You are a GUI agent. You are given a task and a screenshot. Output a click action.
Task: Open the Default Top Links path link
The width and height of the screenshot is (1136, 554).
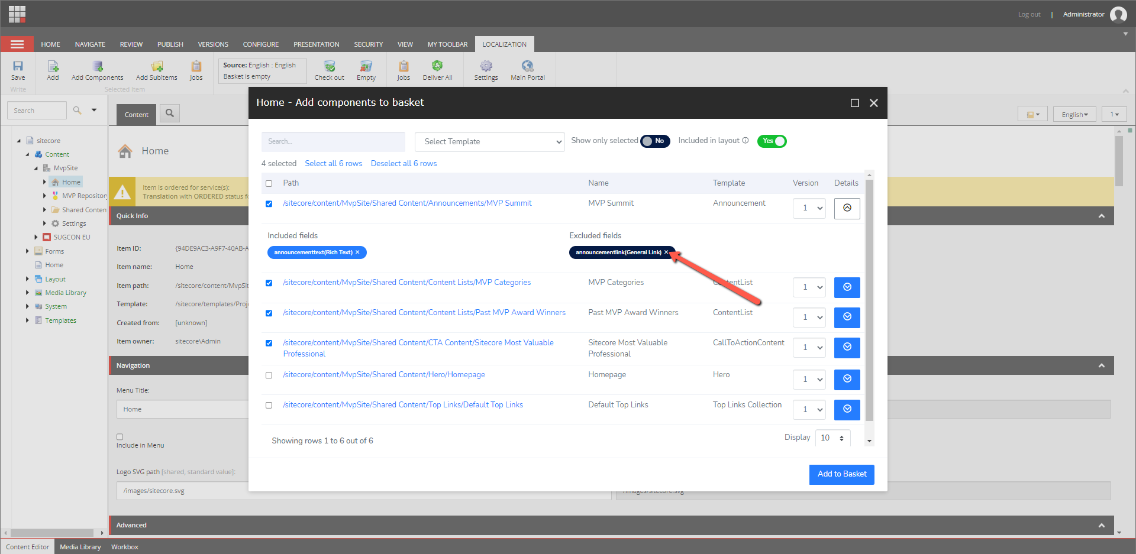pyautogui.click(x=403, y=405)
